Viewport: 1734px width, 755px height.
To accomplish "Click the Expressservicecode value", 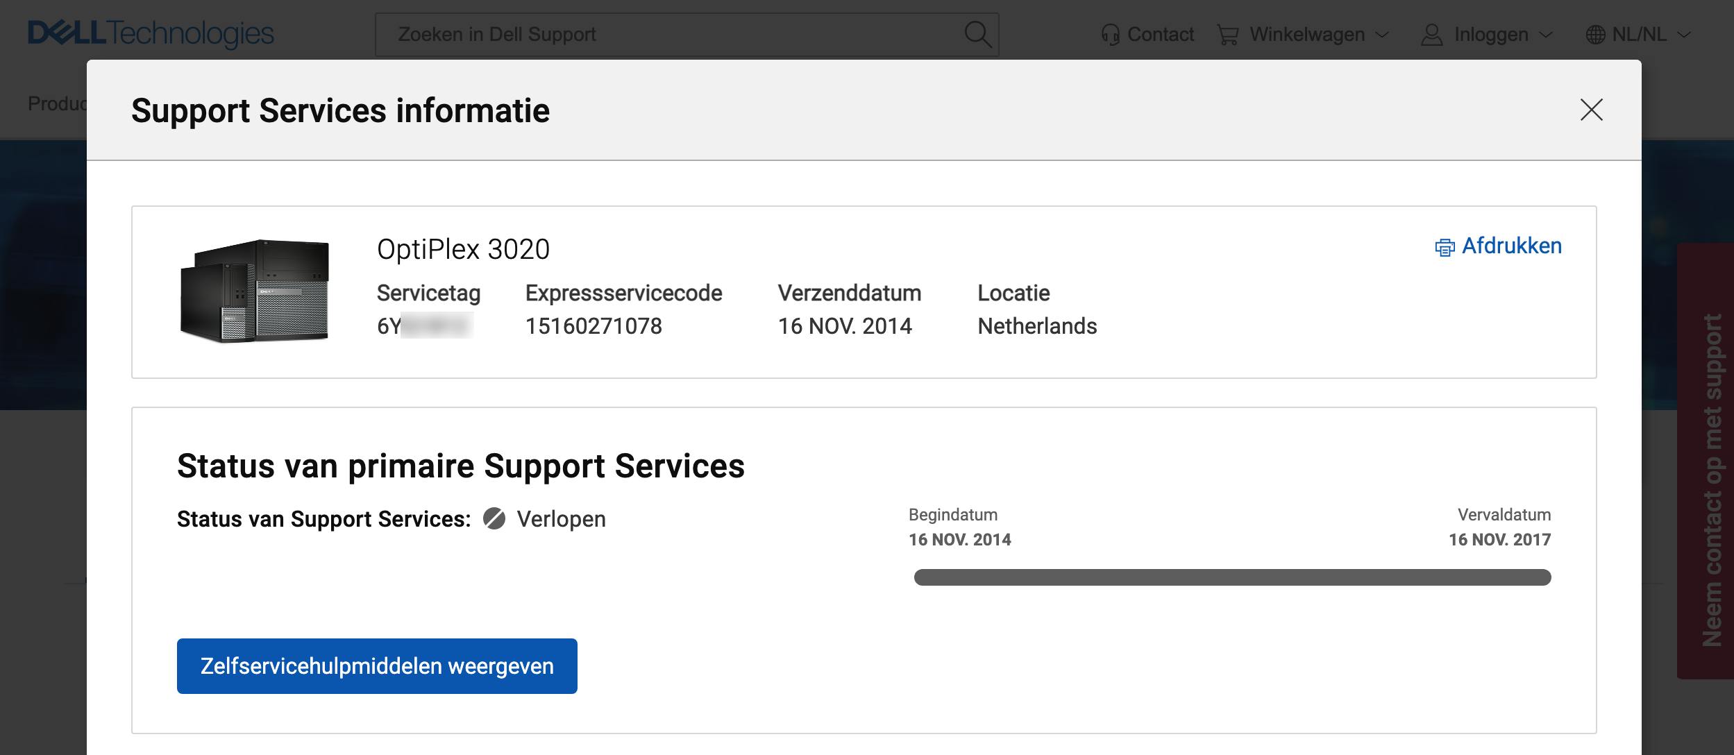I will click(x=594, y=325).
